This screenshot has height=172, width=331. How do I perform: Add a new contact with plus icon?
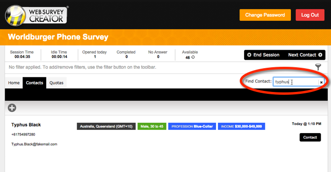(12, 108)
